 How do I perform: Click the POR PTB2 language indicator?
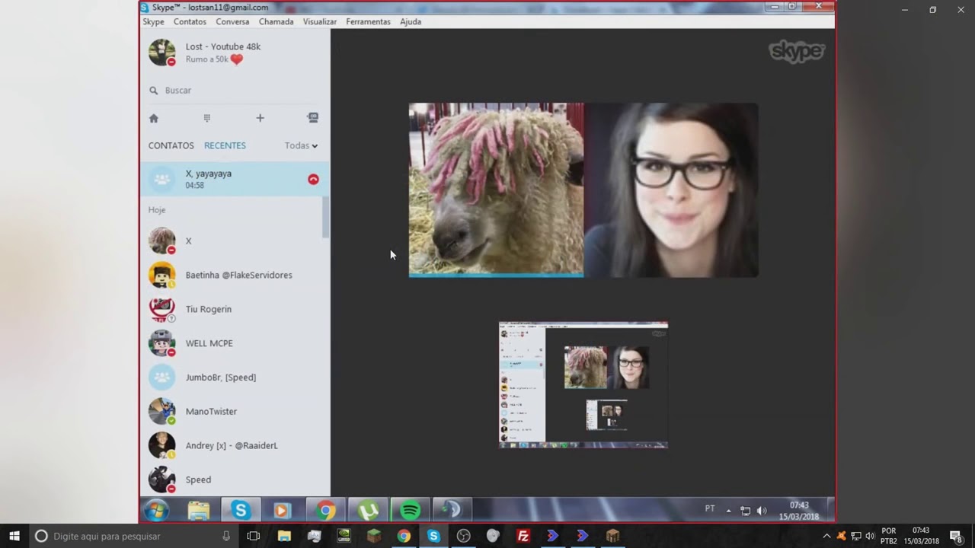(888, 536)
